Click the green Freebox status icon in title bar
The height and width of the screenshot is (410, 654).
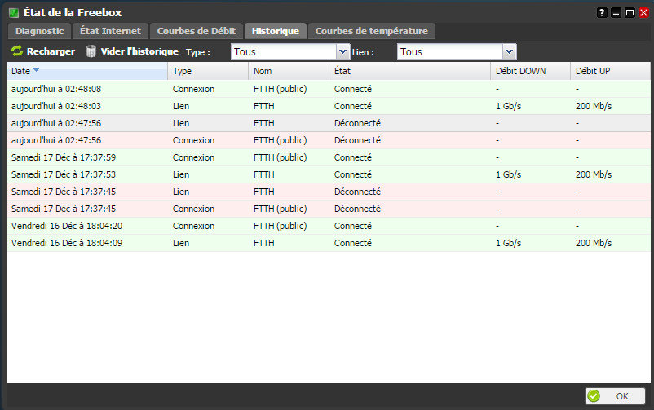14,13
